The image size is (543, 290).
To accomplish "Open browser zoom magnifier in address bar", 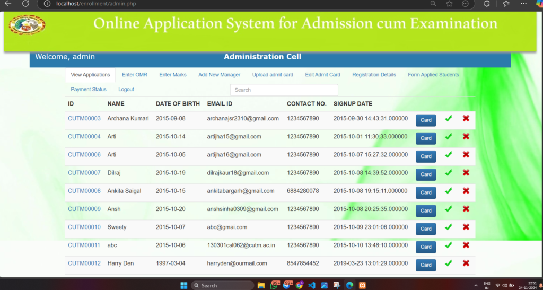I will point(433,4).
